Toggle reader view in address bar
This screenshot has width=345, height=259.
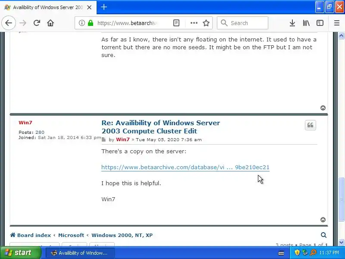[176, 23]
